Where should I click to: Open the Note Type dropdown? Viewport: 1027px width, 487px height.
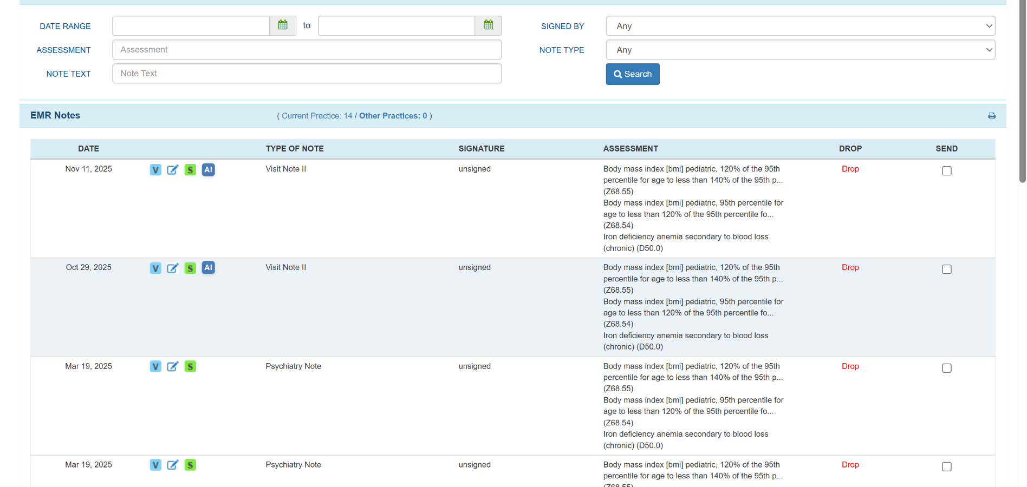coord(800,50)
